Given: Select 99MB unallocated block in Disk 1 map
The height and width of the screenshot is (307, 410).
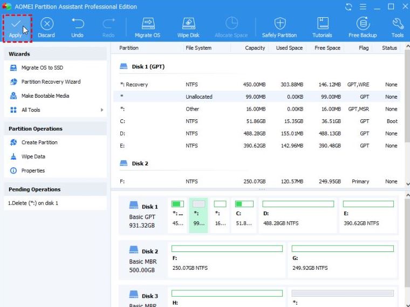Looking at the screenshot, I should coord(199,215).
